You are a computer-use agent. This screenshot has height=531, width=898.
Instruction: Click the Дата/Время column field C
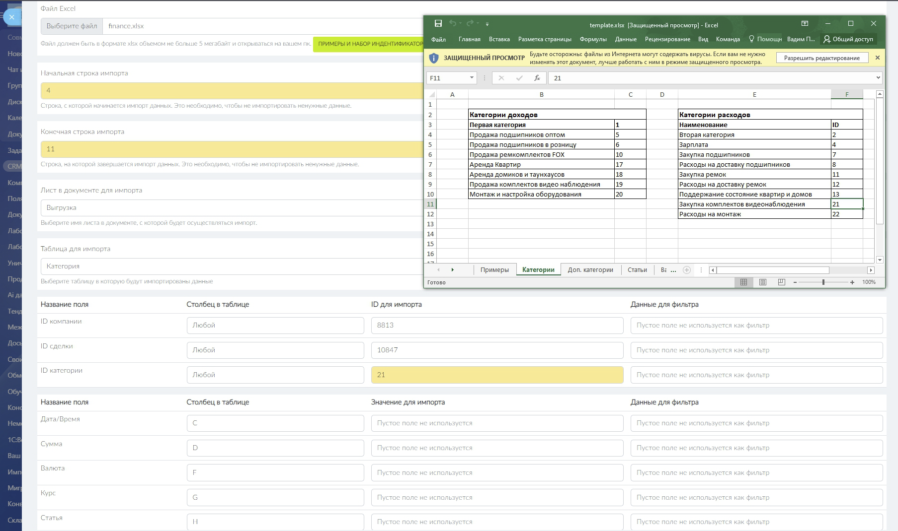[275, 423]
